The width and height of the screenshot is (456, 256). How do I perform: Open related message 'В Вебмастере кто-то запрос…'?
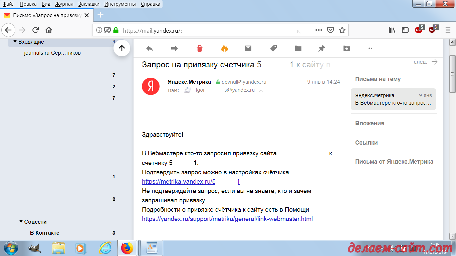[x=394, y=99]
